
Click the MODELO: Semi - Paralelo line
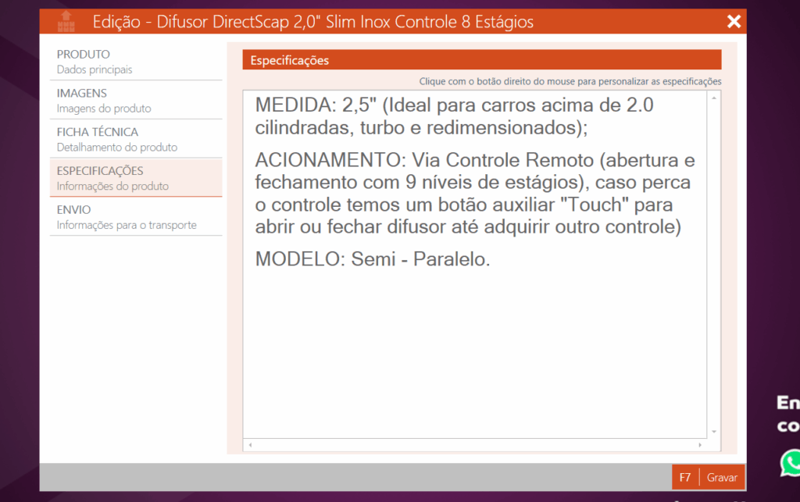pos(373,260)
